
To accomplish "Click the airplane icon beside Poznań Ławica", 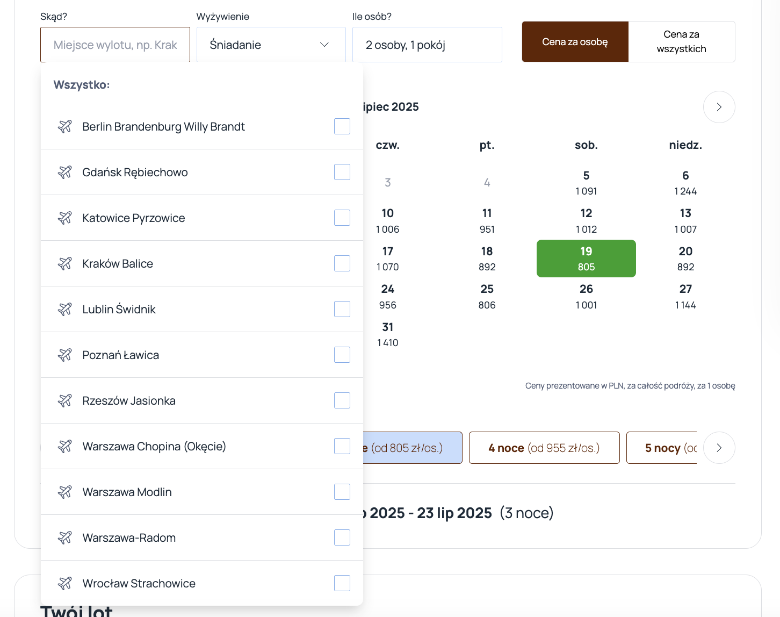I will [x=65, y=355].
